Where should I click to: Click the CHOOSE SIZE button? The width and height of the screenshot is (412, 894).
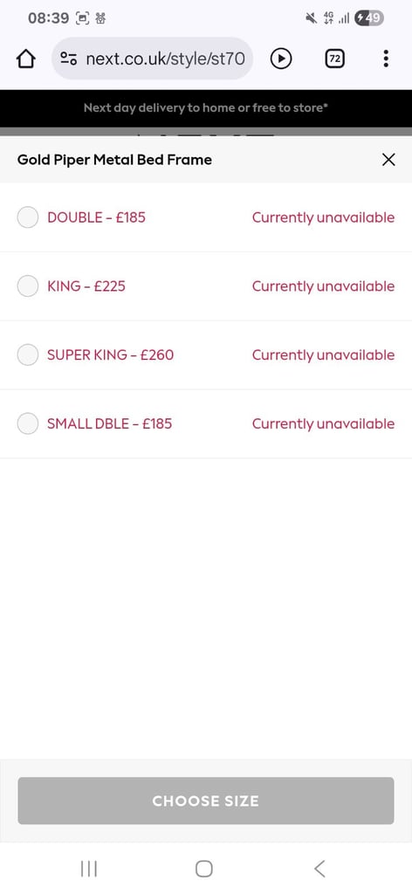click(x=206, y=801)
